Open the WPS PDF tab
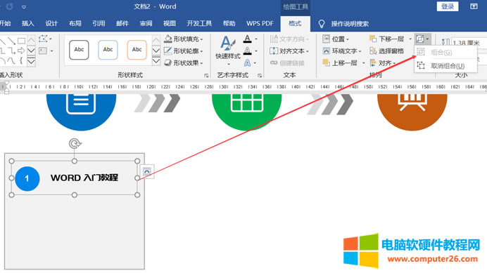The width and height of the screenshot is (487, 273). coord(260,24)
